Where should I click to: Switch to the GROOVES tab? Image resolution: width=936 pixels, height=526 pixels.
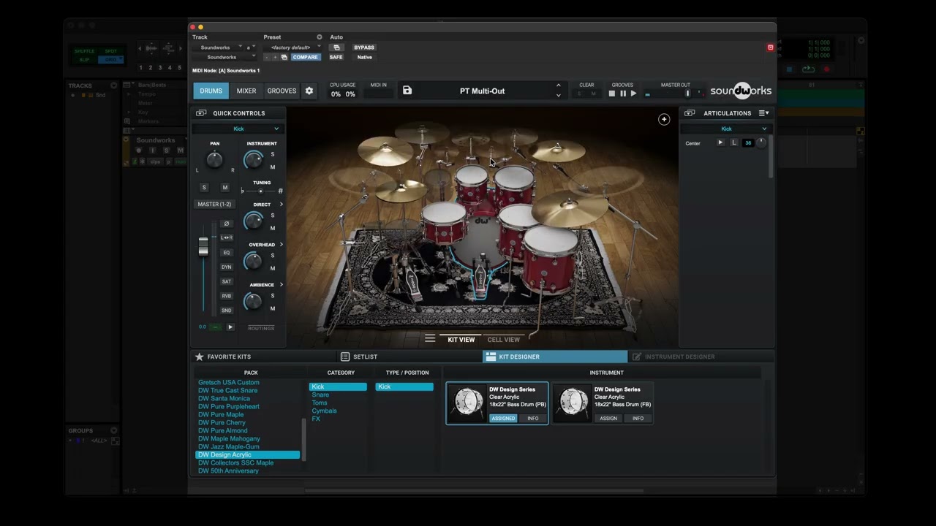(282, 91)
